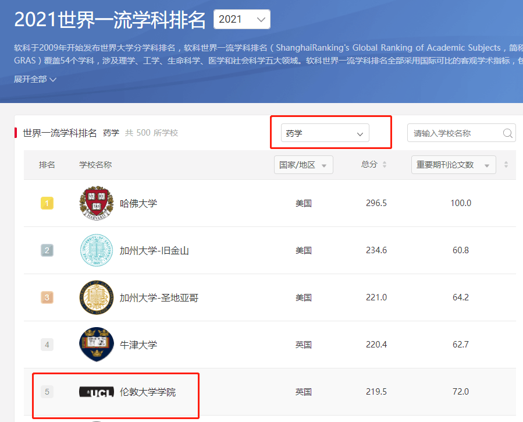The image size is (523, 422).
Task: Click the silver rank 2 badge
Action: [47, 250]
